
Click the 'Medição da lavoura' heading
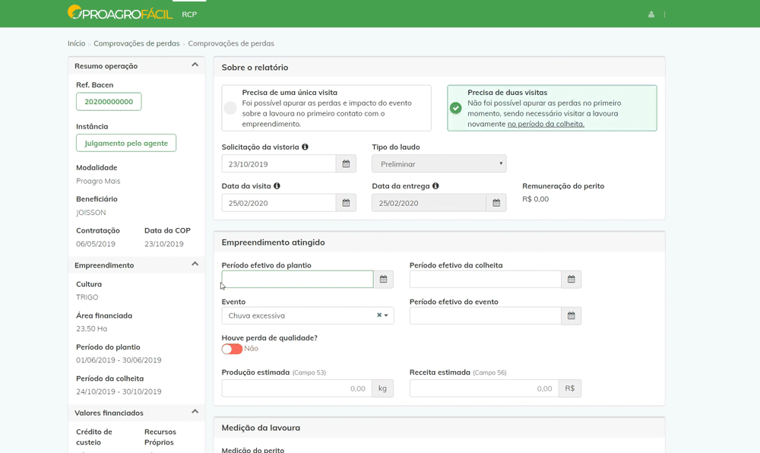click(x=261, y=428)
